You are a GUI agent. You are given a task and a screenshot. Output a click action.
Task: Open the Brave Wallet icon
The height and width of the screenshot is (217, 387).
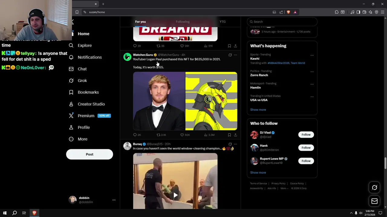[x=364, y=12]
